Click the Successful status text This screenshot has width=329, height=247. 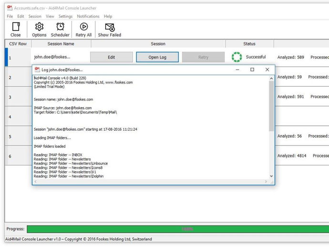tap(256, 57)
